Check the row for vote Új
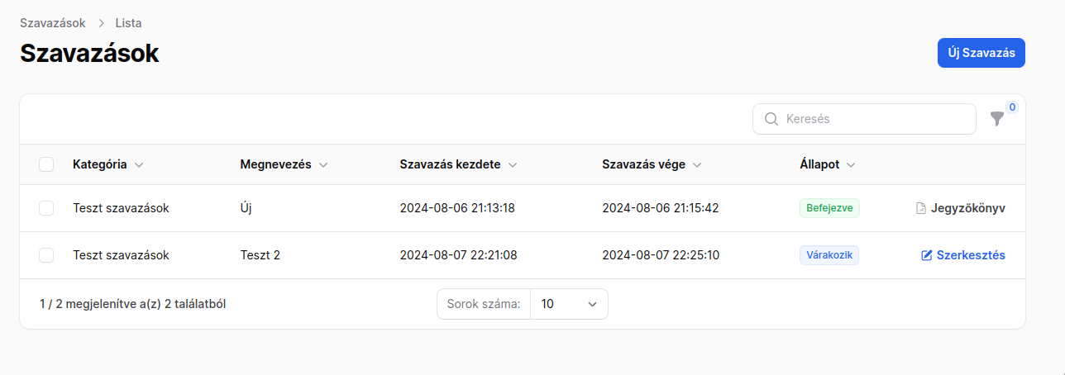 pyautogui.click(x=46, y=208)
